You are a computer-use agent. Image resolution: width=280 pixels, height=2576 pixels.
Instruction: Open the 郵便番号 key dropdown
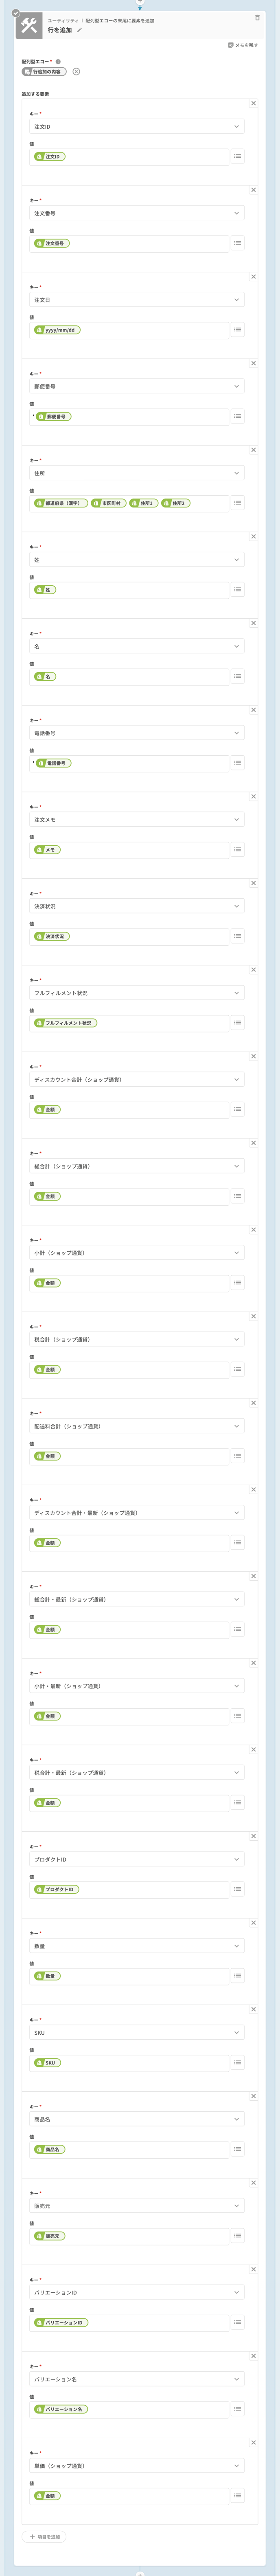click(x=137, y=386)
